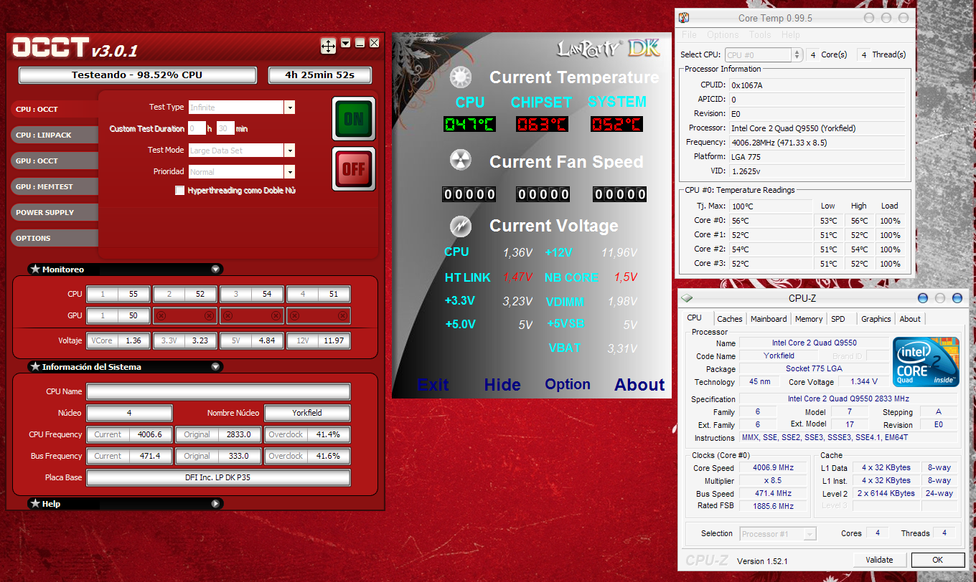Viewport: 976px width, 582px height.
Task: Open the GPU : MEMTEST tab
Action: (x=55, y=186)
